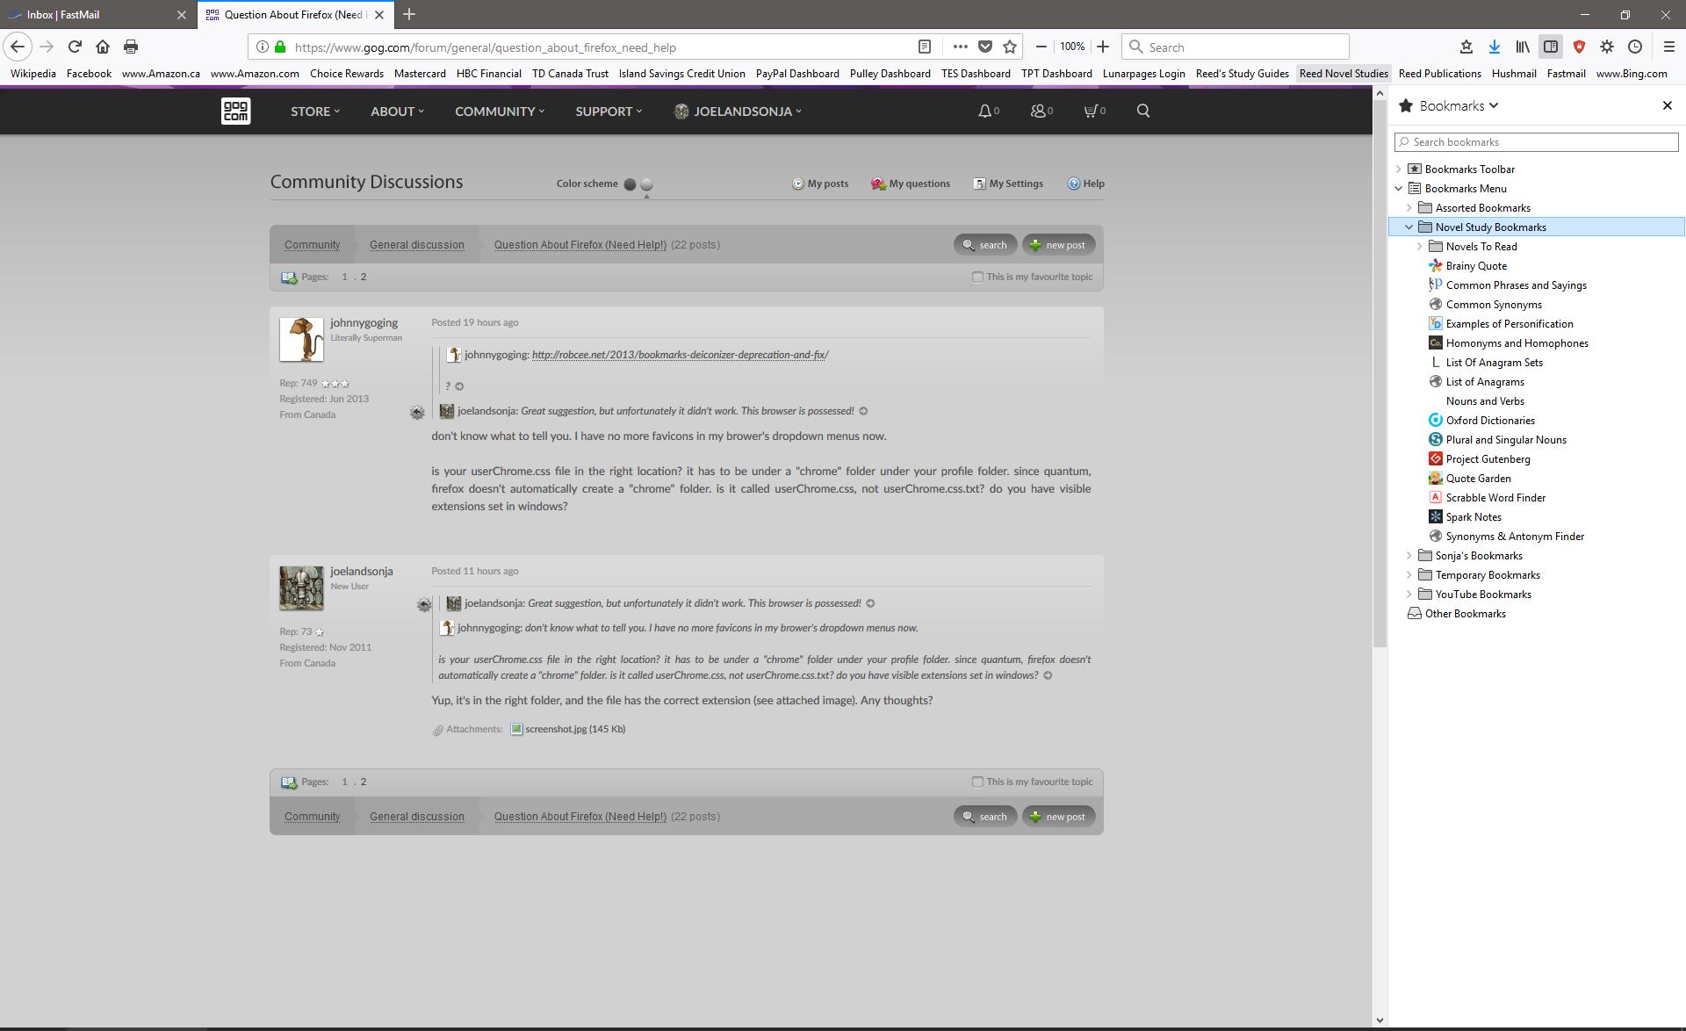Zoom in with the plus button
The height and width of the screenshot is (1031, 1686).
tap(1103, 47)
